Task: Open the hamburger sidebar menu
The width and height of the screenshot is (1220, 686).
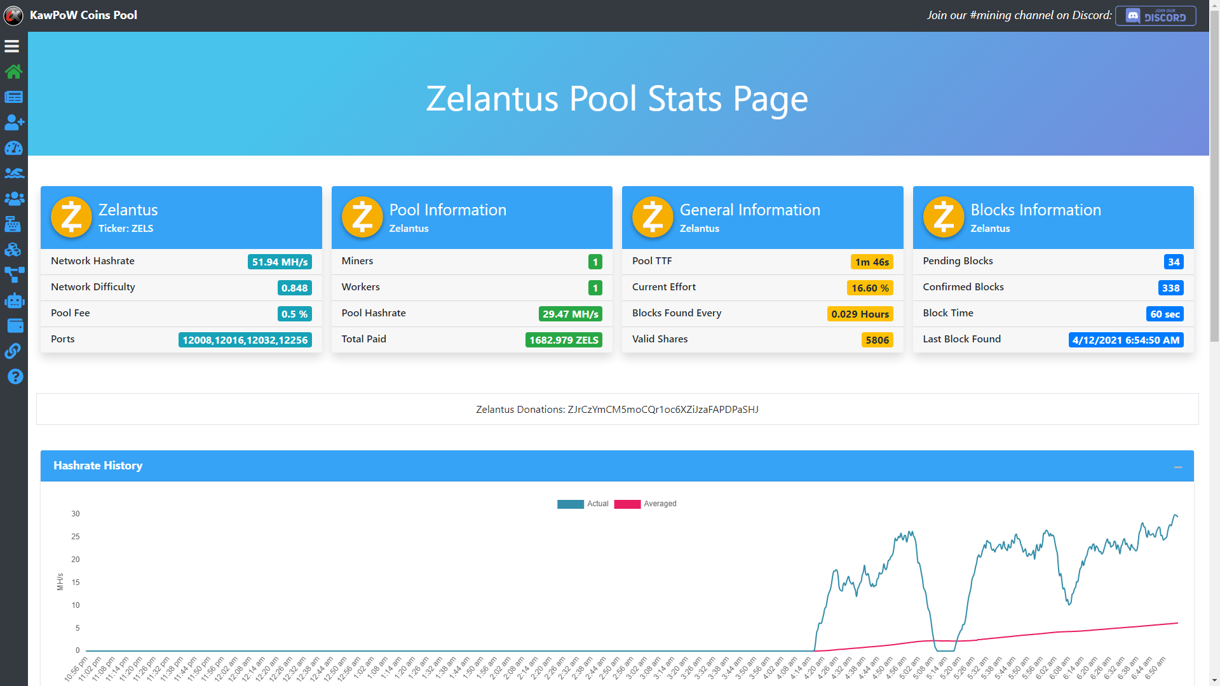Action: pyautogui.click(x=12, y=46)
